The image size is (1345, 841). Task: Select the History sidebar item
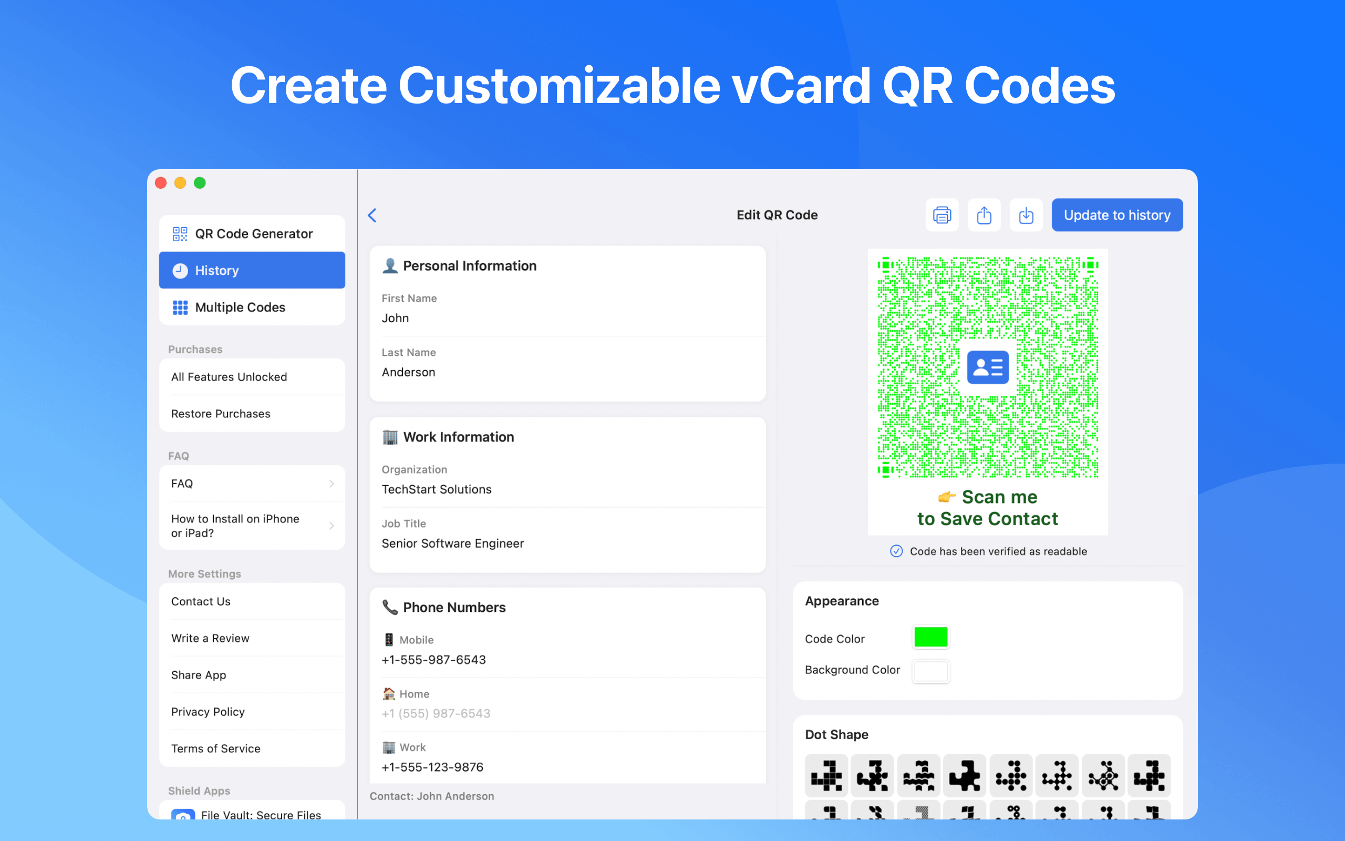(252, 270)
